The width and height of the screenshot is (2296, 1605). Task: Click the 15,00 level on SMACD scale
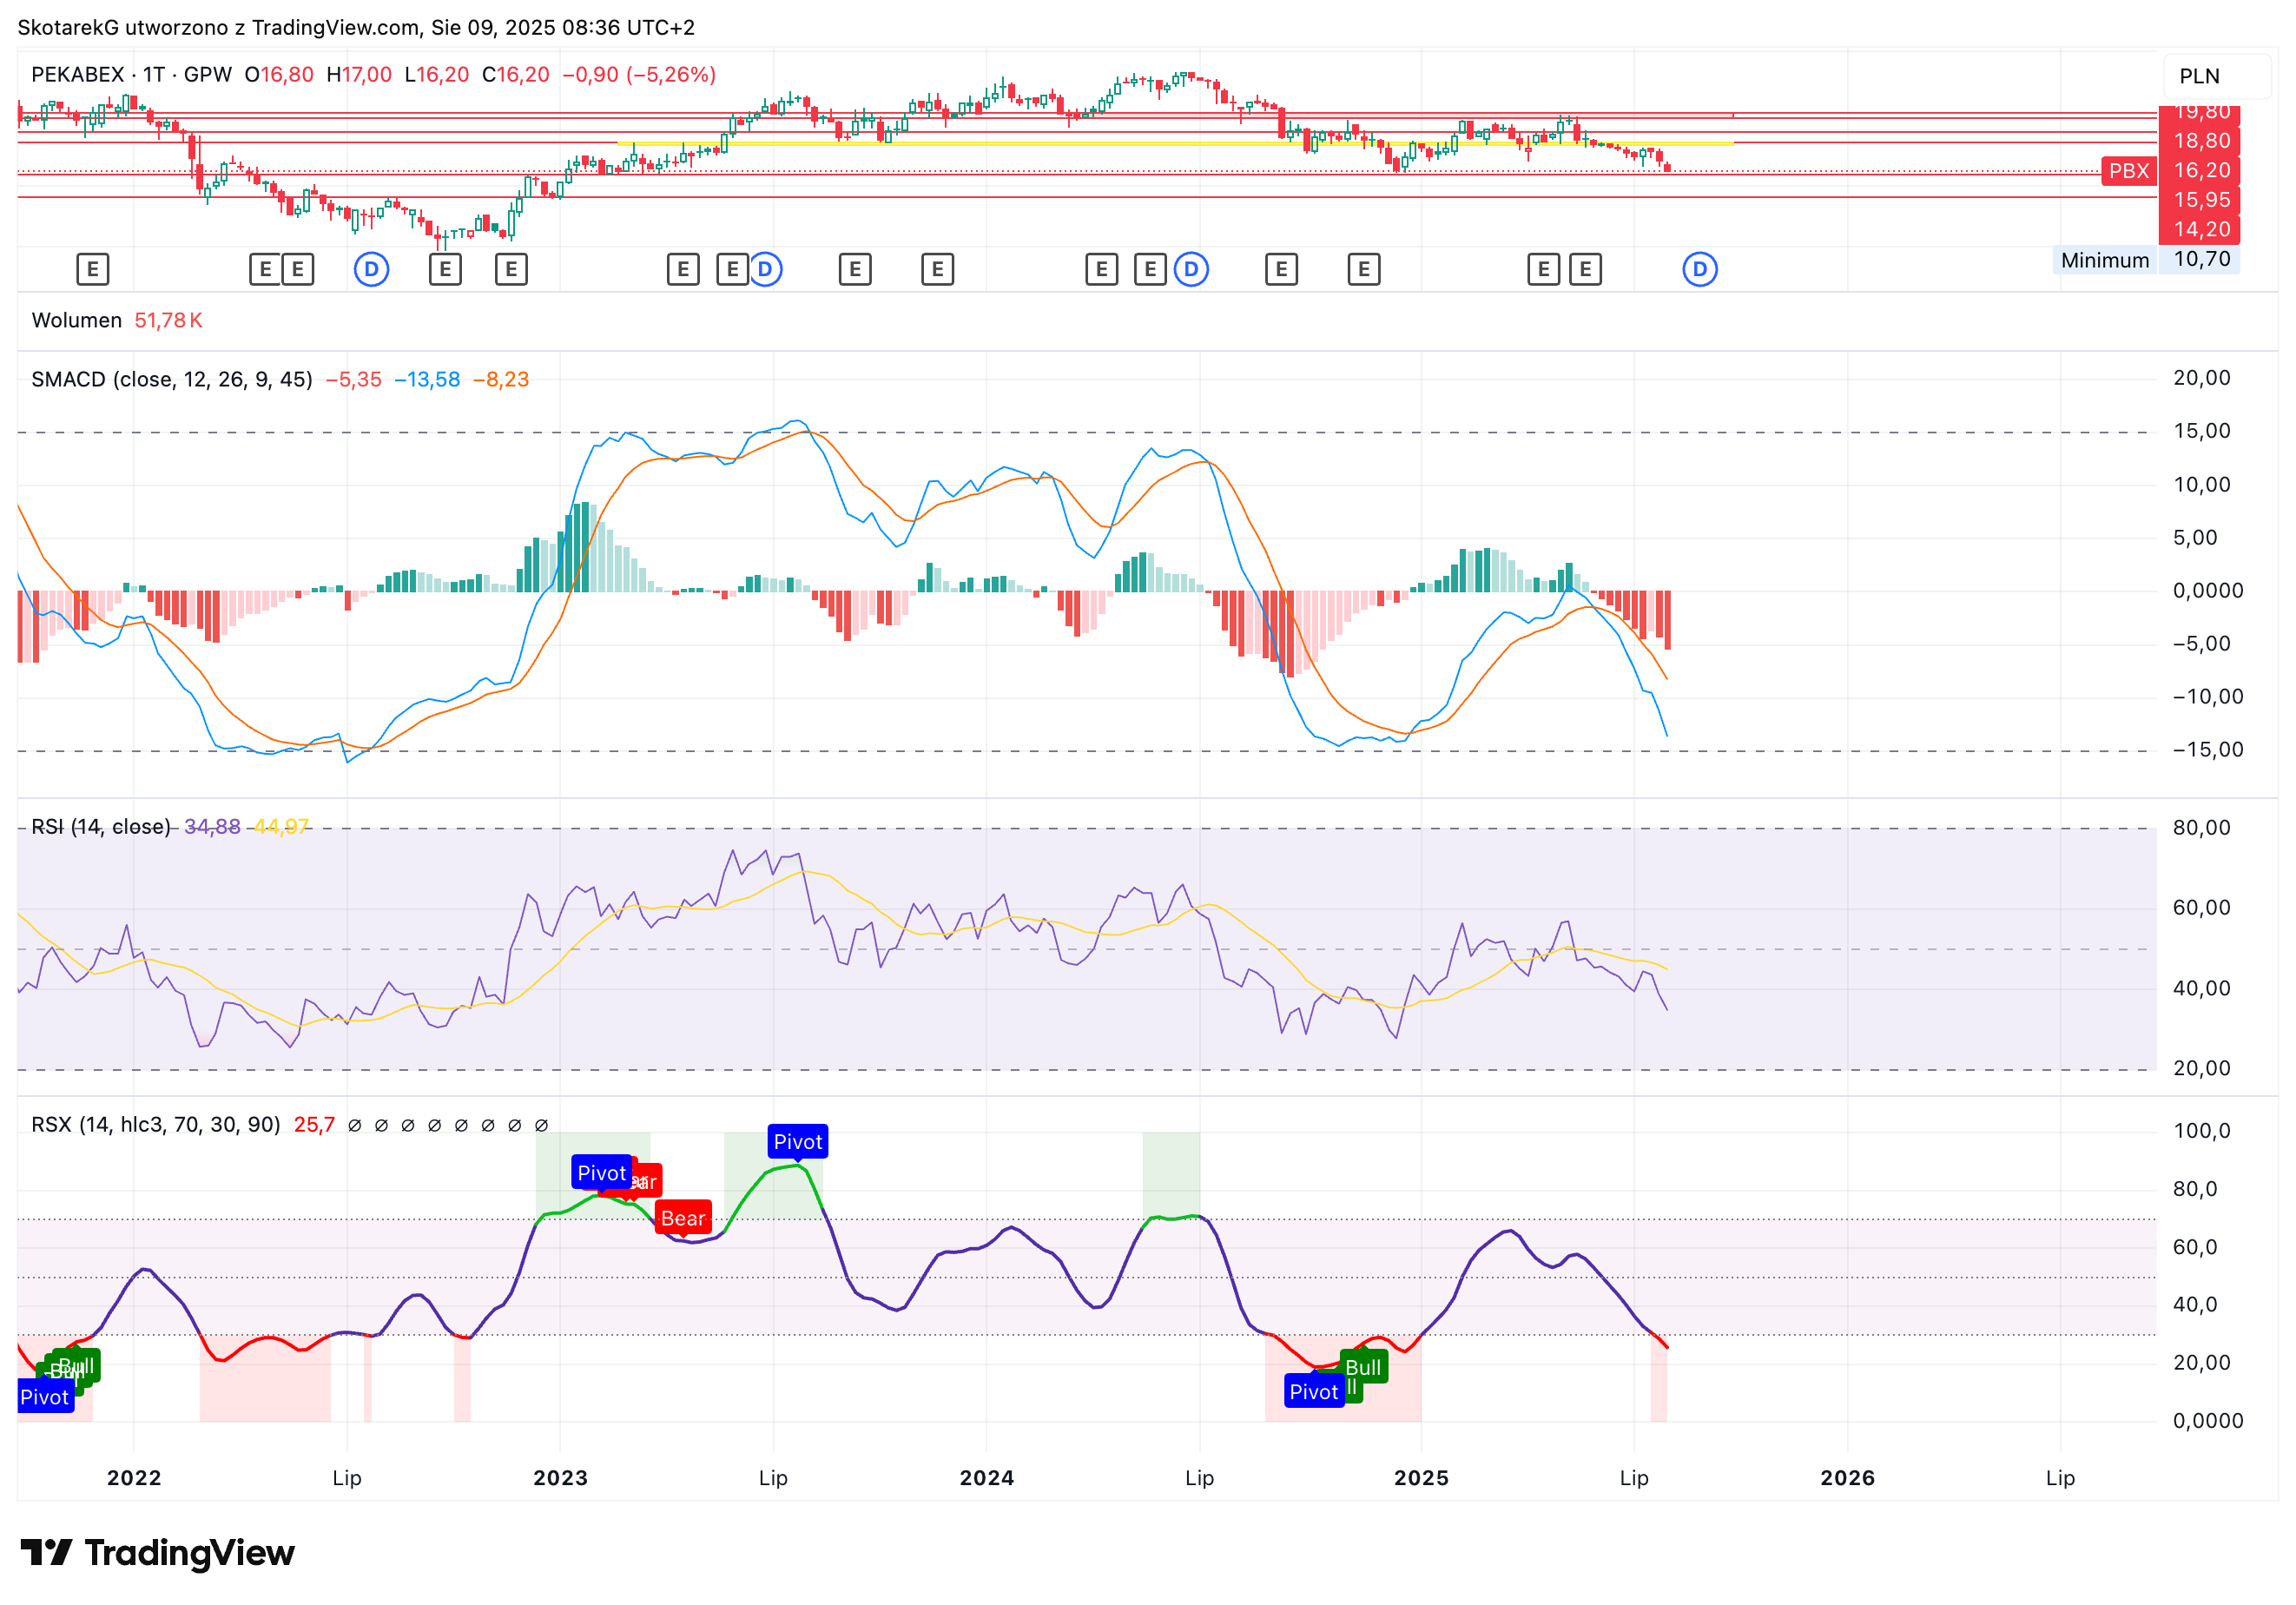point(2202,431)
